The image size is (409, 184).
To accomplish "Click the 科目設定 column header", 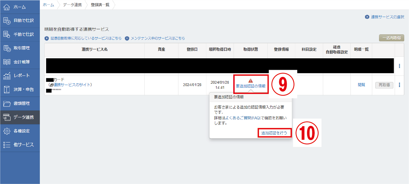I will coord(309,50).
